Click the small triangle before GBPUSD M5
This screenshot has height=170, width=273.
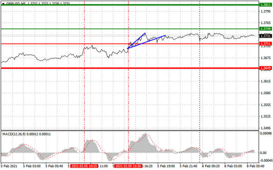4,4
